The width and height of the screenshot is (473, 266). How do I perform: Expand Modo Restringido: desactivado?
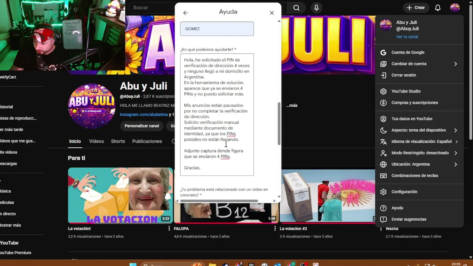(x=419, y=153)
